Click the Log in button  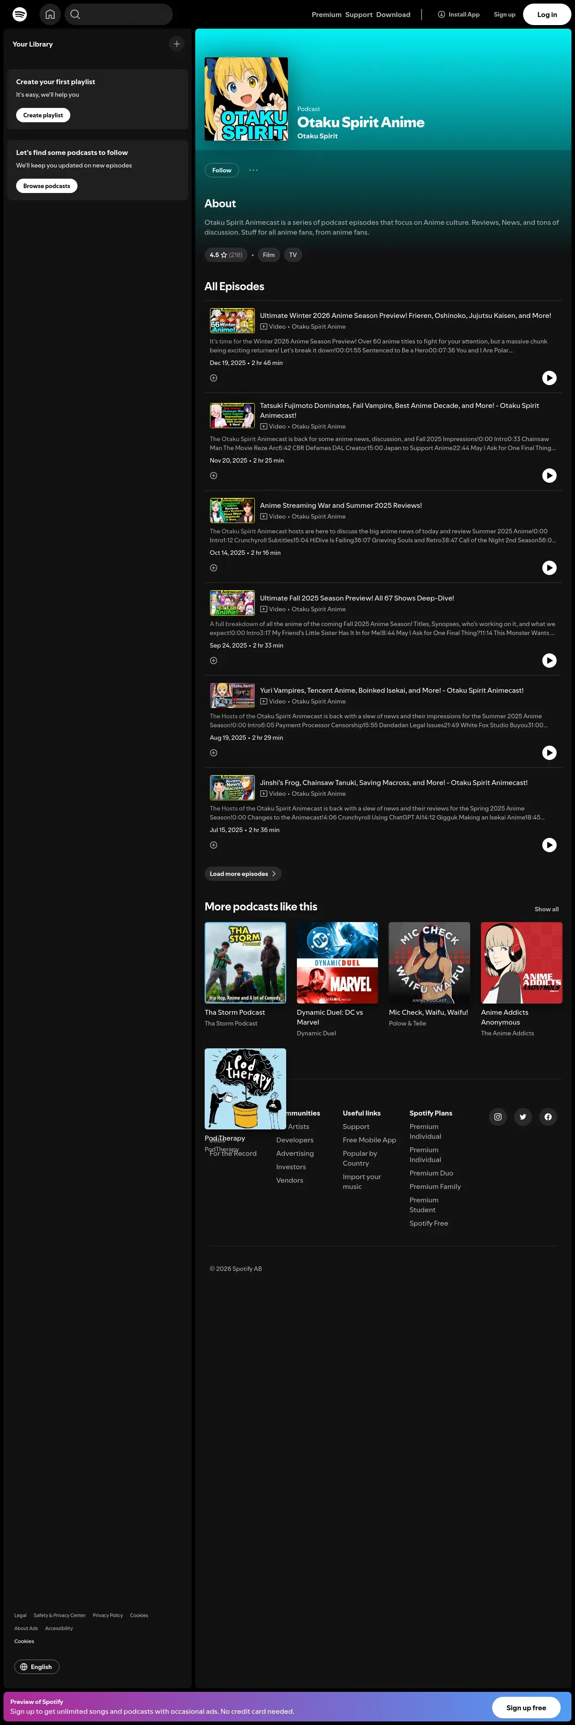pos(547,14)
